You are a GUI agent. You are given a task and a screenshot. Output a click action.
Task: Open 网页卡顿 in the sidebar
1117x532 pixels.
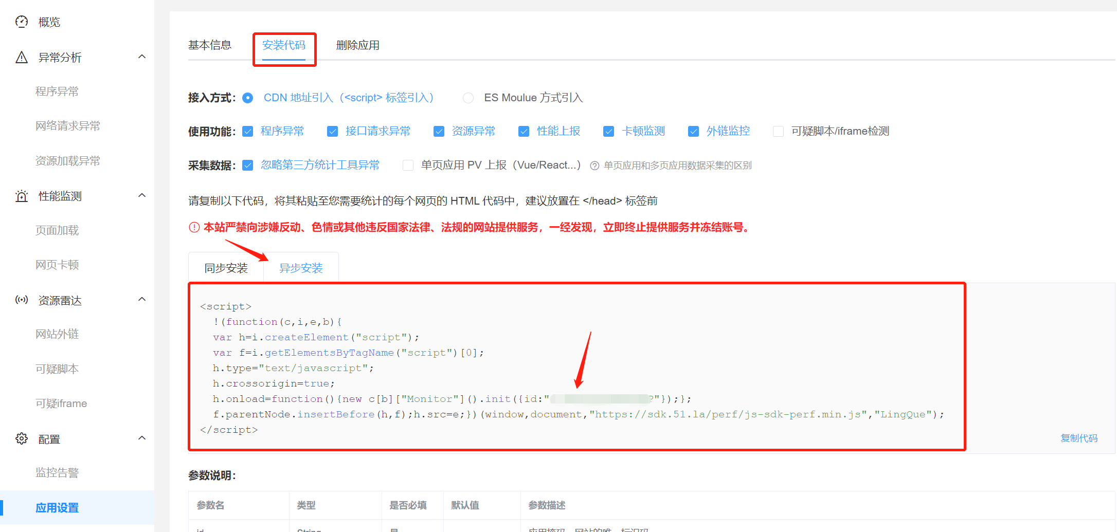point(57,265)
